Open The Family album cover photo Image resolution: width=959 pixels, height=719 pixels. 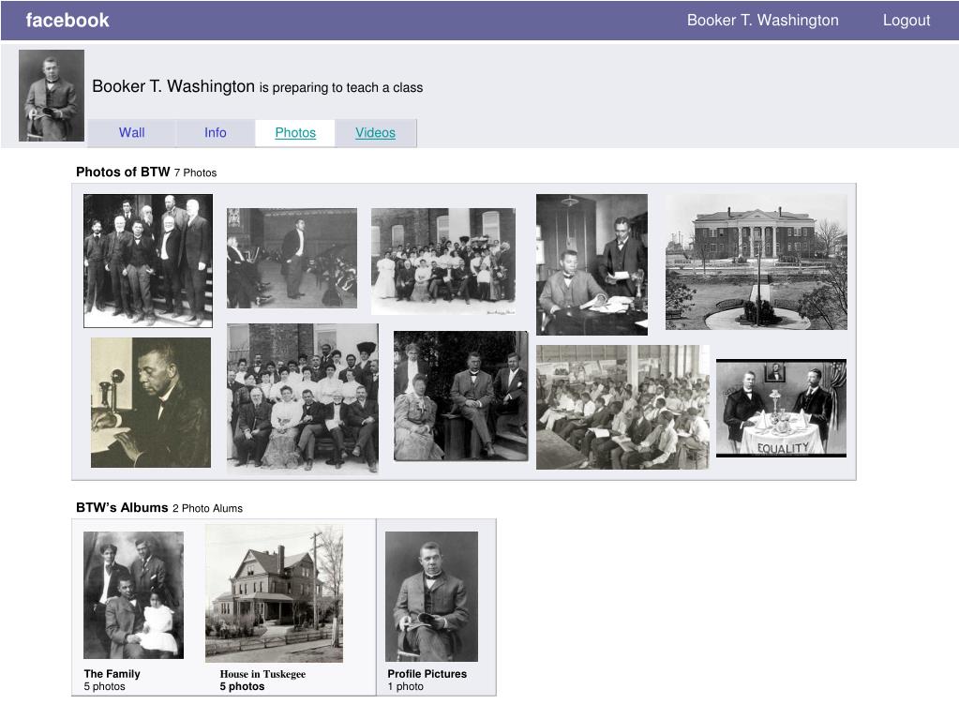(133, 595)
